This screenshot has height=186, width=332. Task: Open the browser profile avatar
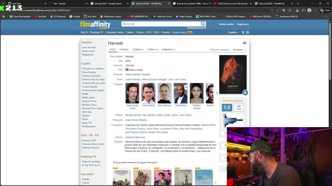click(x=309, y=10)
